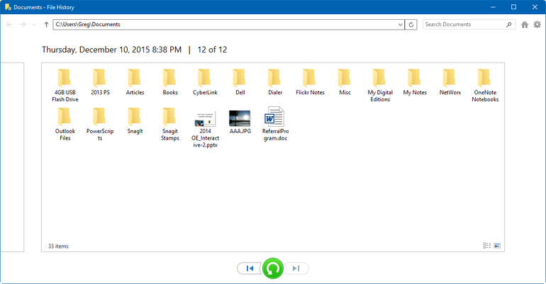The width and height of the screenshot is (546, 284).
Task: Minimize the File History window
Action: [493, 7]
